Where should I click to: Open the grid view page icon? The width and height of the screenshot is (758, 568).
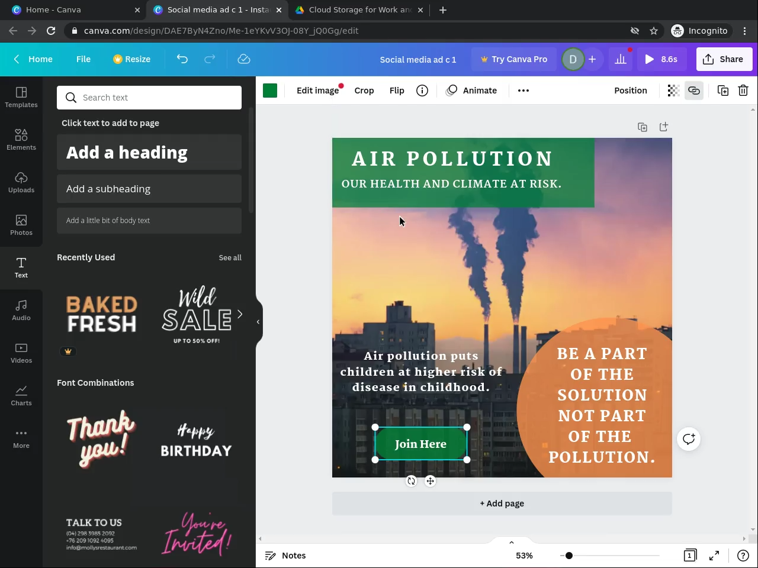click(x=690, y=556)
